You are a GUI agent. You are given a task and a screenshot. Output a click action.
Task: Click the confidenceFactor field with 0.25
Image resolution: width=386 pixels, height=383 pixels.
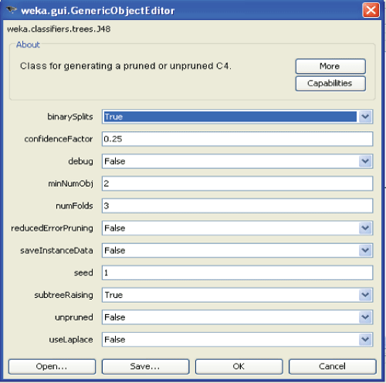tap(237, 139)
